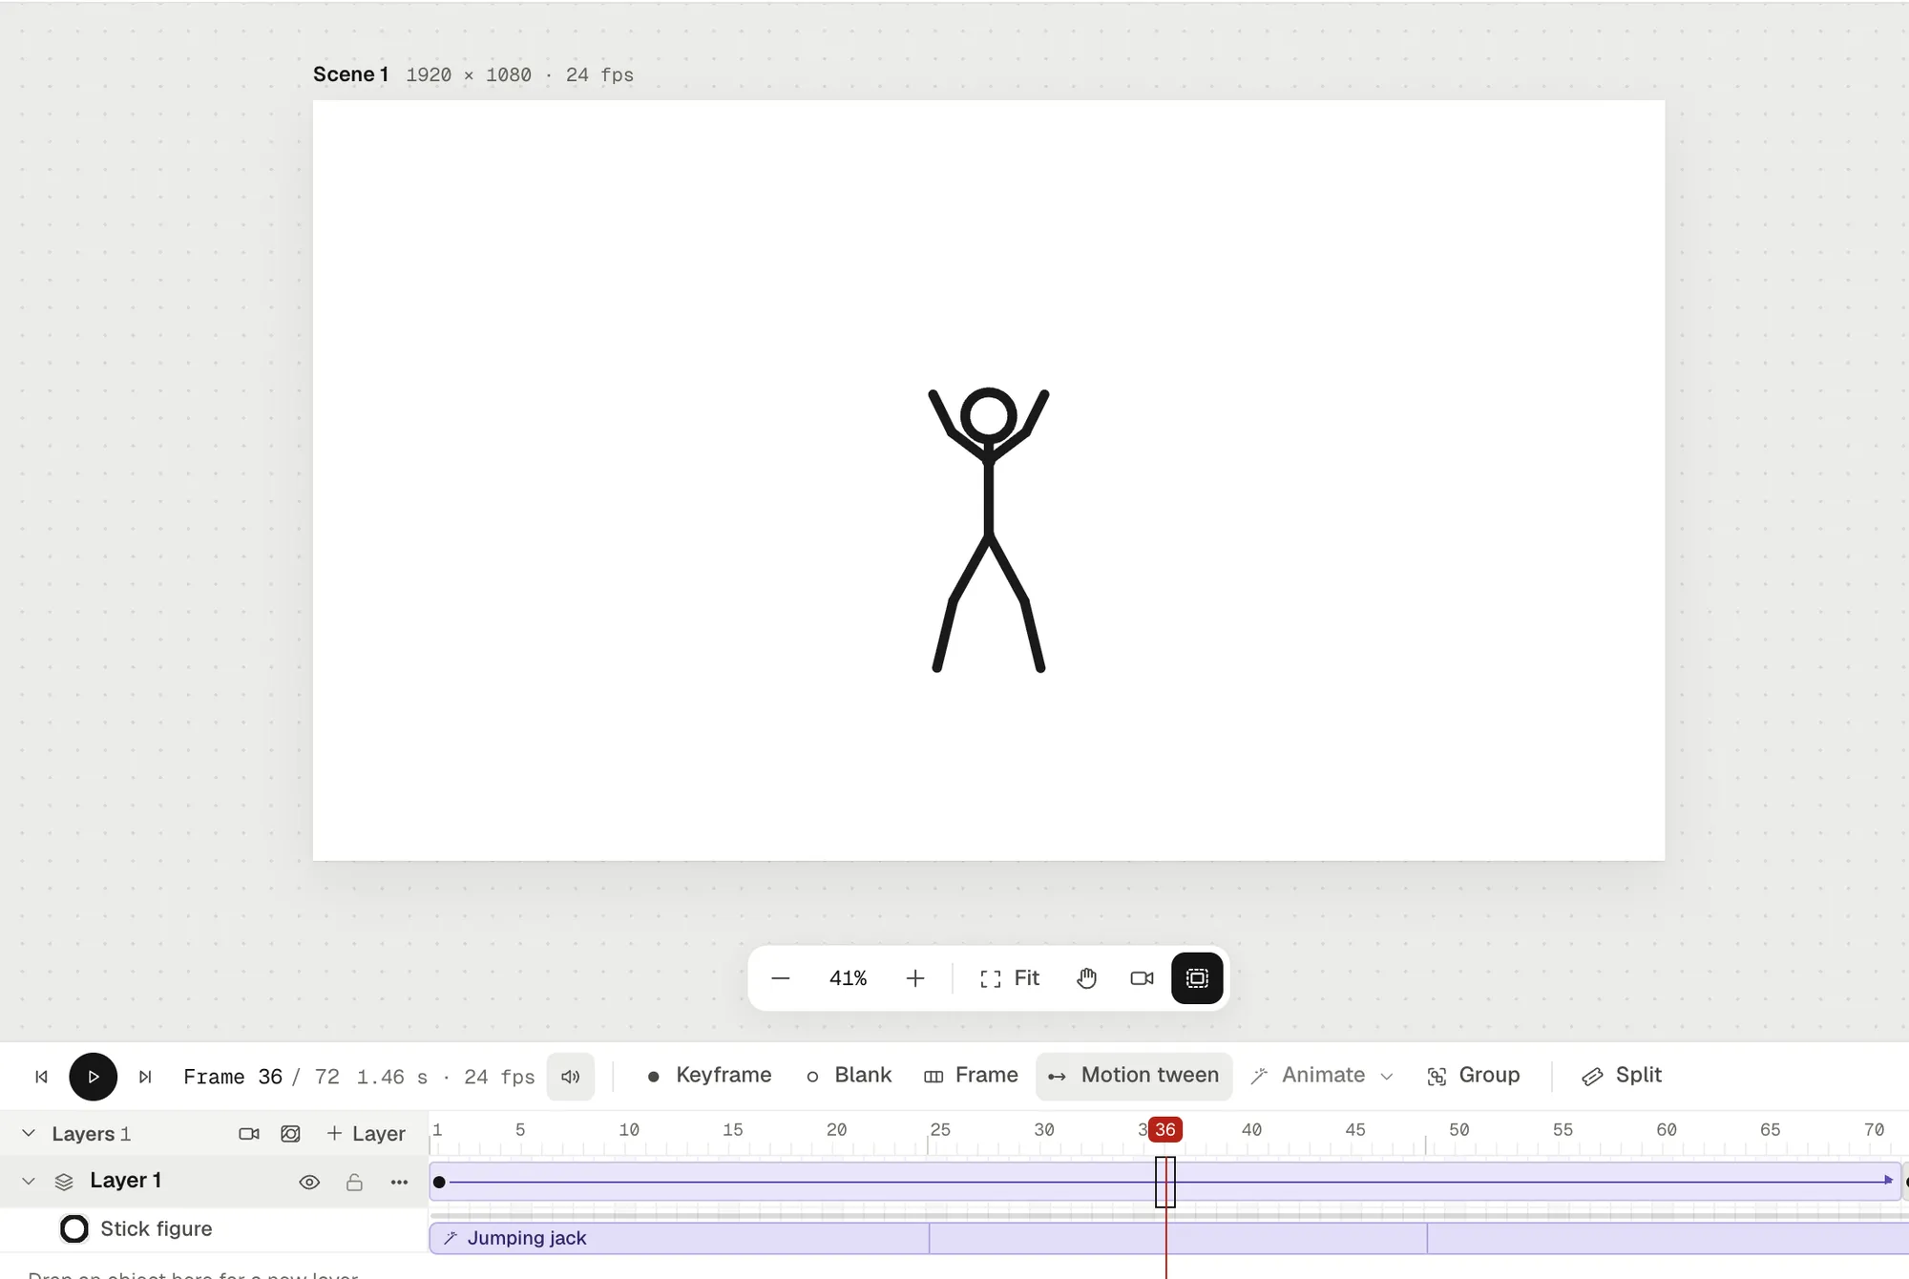Click the Stick figure circle icon
Image resolution: width=1909 pixels, height=1279 pixels.
74,1229
